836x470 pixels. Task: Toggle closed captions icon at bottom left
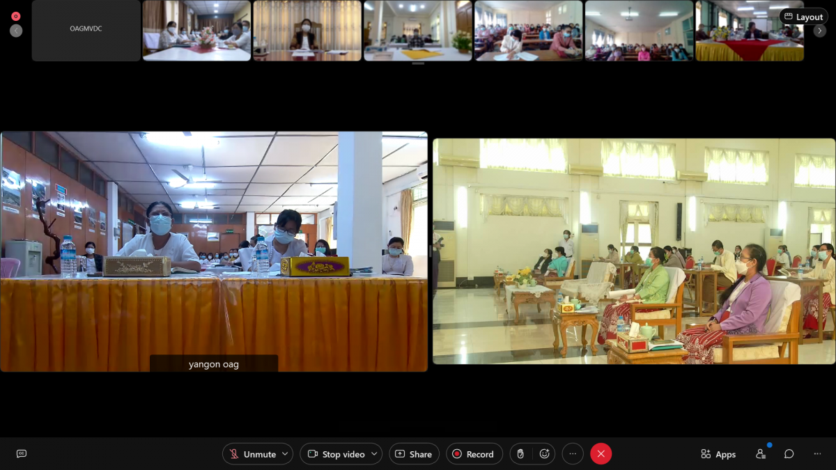click(22, 454)
